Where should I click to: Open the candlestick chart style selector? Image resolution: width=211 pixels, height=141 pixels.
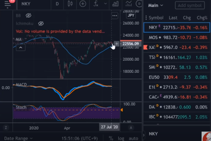(x=70, y=4)
